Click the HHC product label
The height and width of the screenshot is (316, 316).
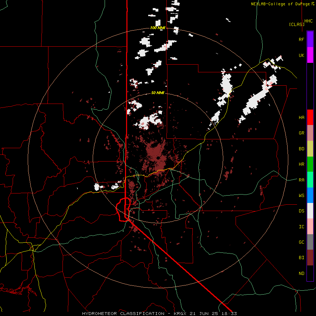tap(308, 21)
